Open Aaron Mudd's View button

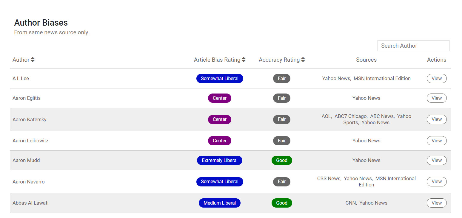(436, 161)
